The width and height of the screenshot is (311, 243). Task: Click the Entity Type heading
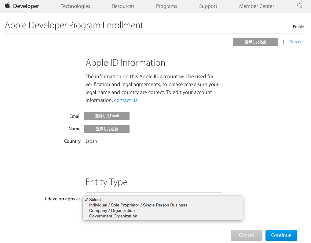pyautogui.click(x=107, y=182)
